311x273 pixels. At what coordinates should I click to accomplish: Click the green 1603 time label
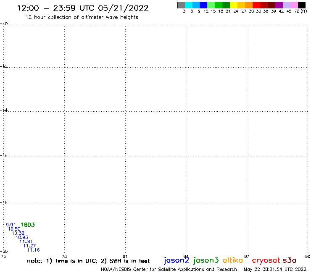pos(28,225)
